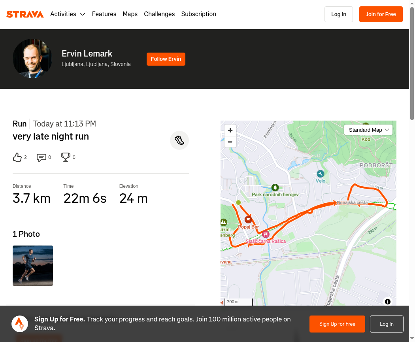
Task: Click the trophy achievements icon
Action: pos(65,157)
